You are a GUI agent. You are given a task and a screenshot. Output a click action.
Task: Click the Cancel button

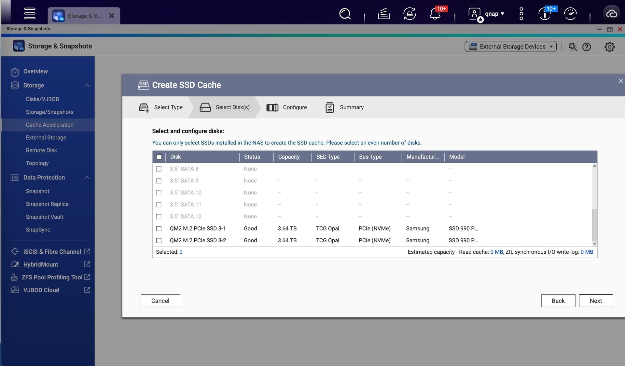pyautogui.click(x=160, y=301)
